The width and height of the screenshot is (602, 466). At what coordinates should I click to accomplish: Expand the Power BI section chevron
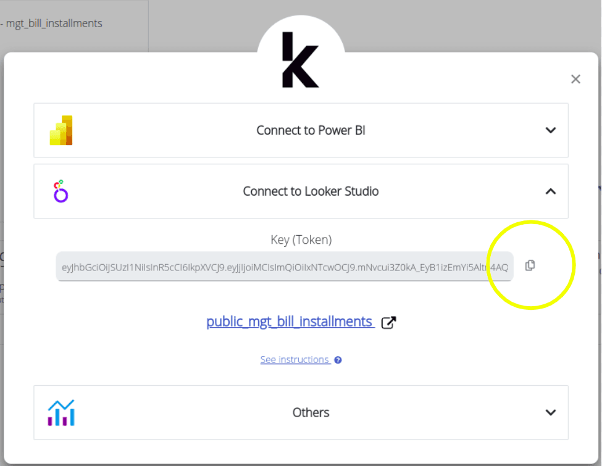551,130
